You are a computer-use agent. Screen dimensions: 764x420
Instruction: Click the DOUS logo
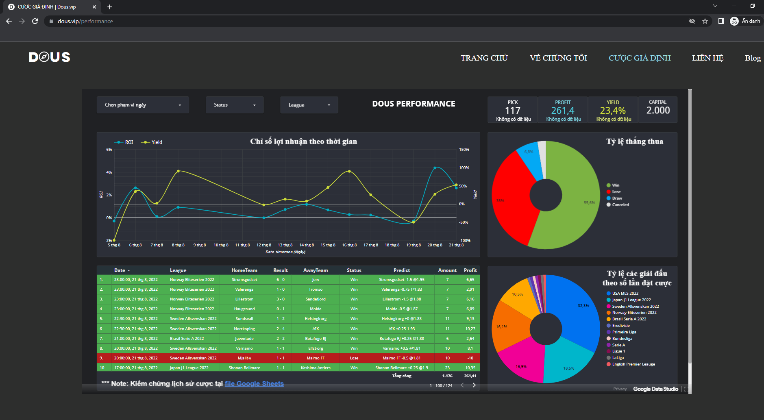pos(50,57)
